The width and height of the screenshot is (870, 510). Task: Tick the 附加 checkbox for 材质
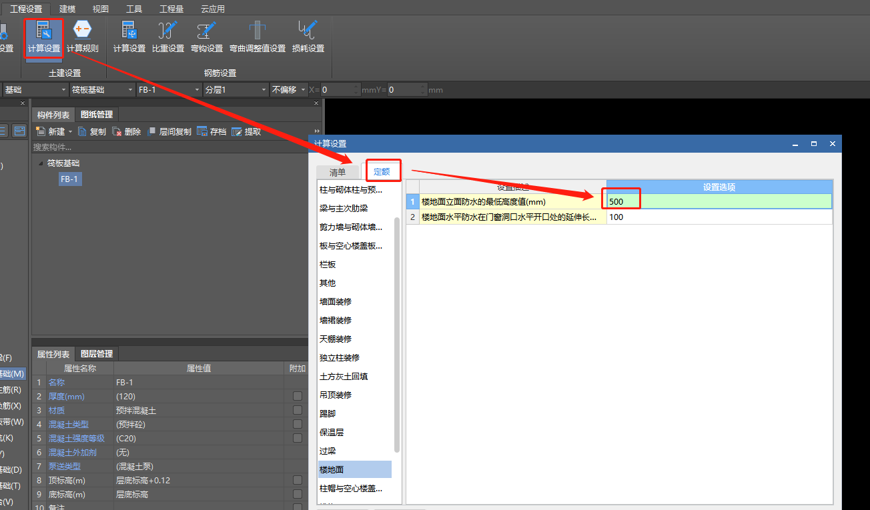coord(298,410)
